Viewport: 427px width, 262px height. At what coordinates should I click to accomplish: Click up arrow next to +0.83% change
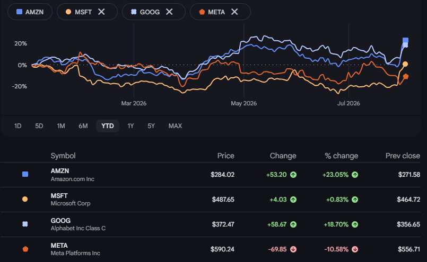coord(355,200)
